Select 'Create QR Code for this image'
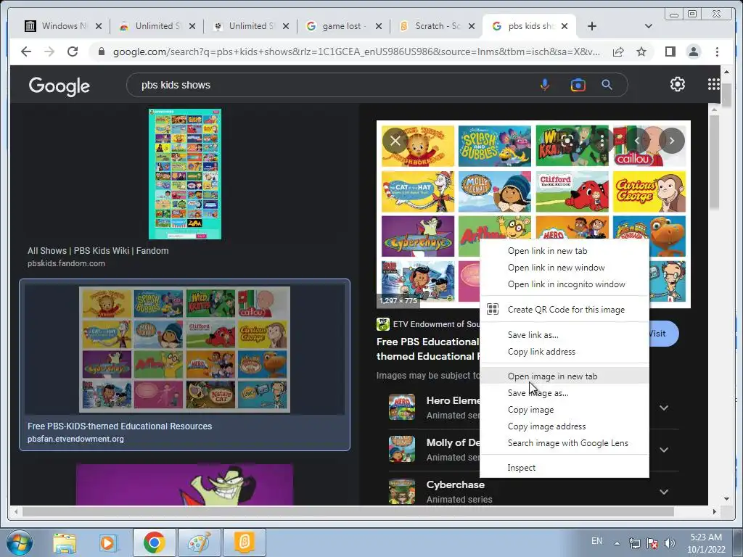 (564, 310)
